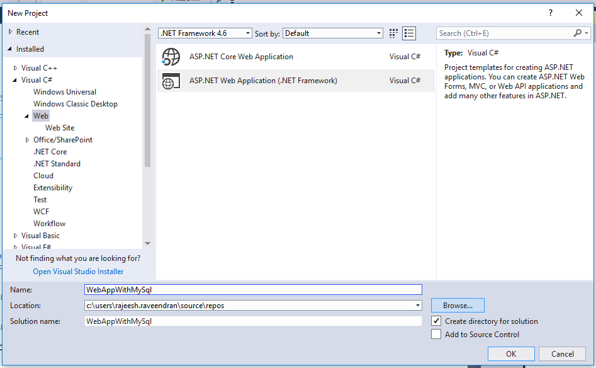Click the search magnifier icon
The image size is (596, 368).
[578, 33]
